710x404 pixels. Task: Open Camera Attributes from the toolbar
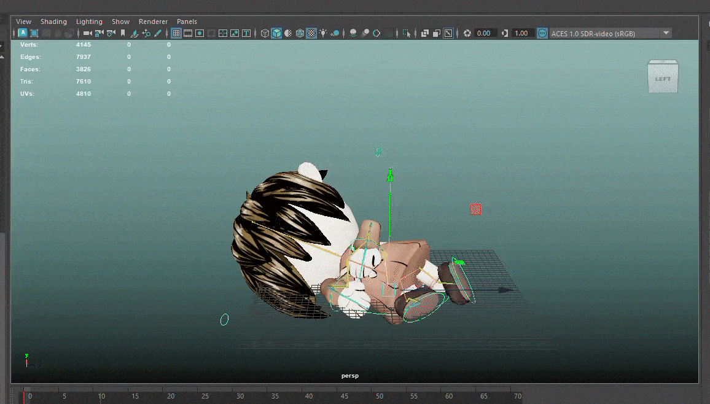[x=111, y=33]
